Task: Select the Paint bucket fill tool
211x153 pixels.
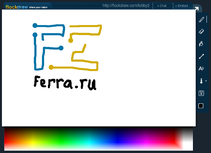Action: pyautogui.click(x=201, y=44)
